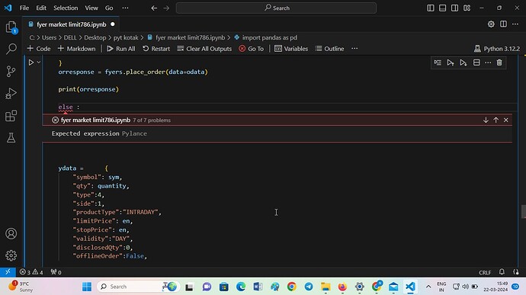Screen dimensions: 526x295
Task: Toggle the secondary side bar layout
Action: [x=454, y=8]
